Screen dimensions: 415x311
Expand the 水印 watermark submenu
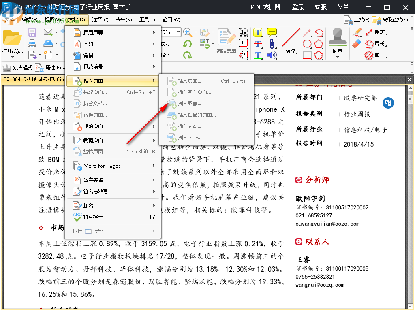88,44
